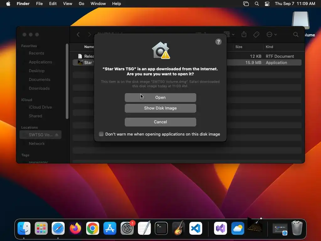Select the 15.9 MB Application row

pyautogui.click(x=187, y=63)
